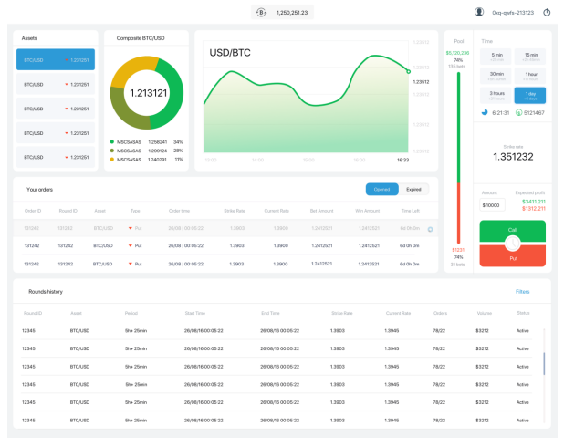564x447 pixels.
Task: Click the green dollar icon near 5121467
Action: (x=518, y=112)
